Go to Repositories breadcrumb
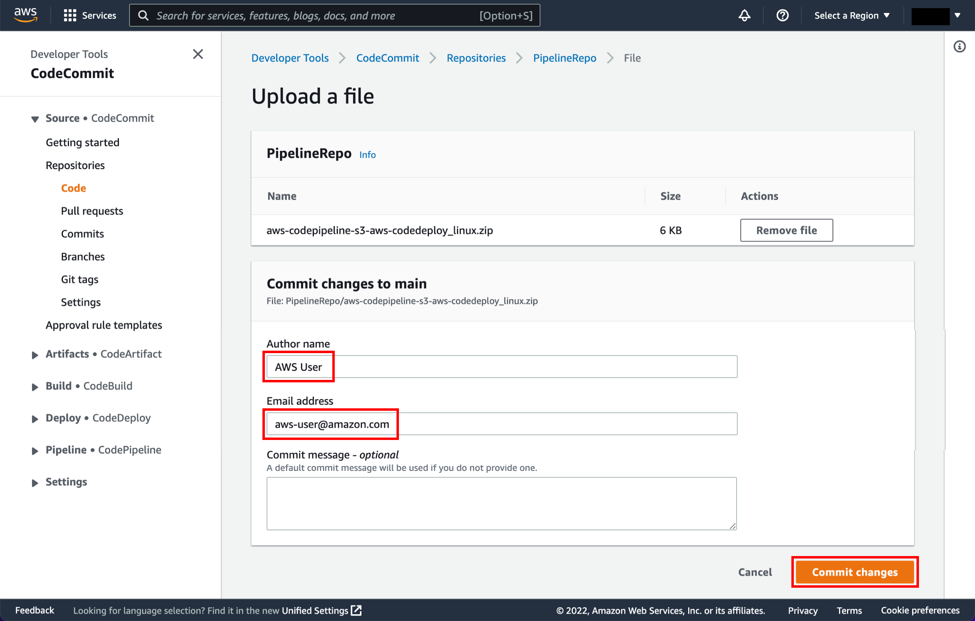 coord(476,58)
